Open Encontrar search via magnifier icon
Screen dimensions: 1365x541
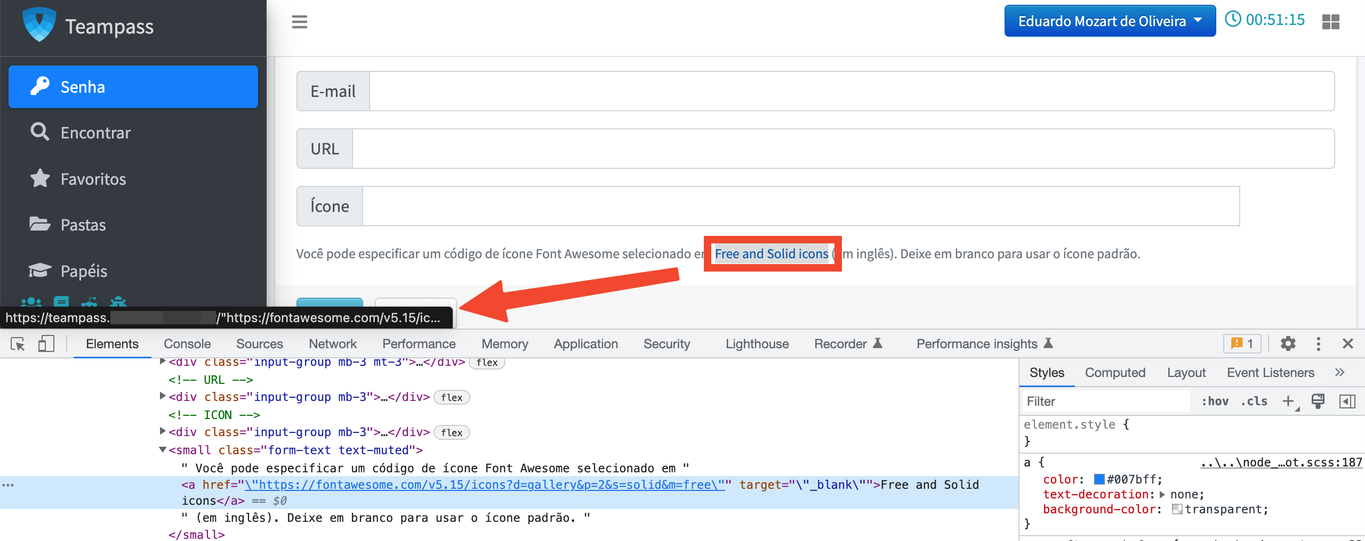39,132
